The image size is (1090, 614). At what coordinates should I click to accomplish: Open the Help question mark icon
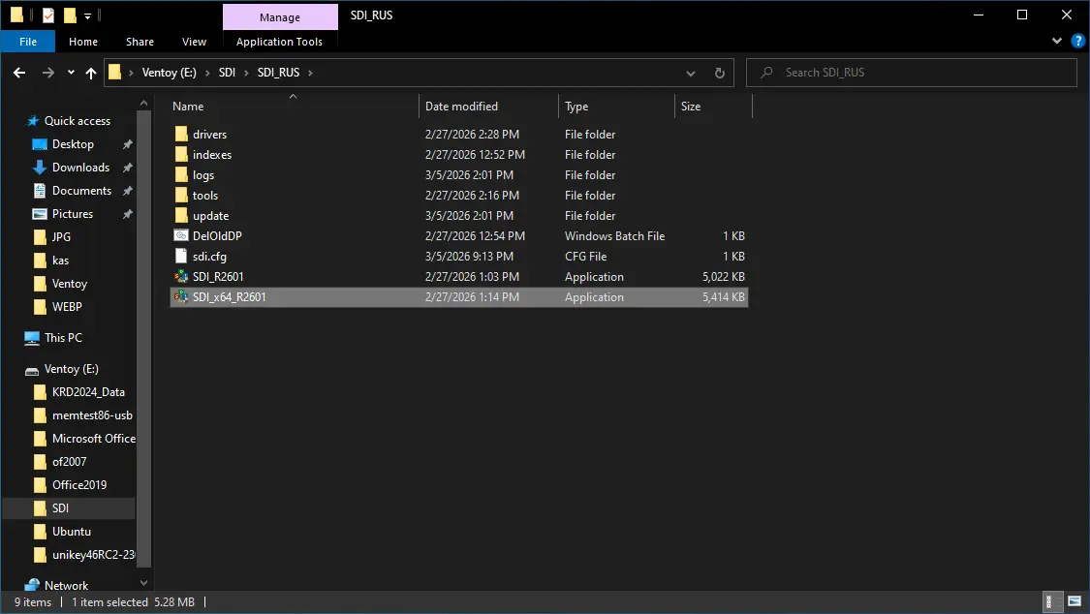[1076, 42]
